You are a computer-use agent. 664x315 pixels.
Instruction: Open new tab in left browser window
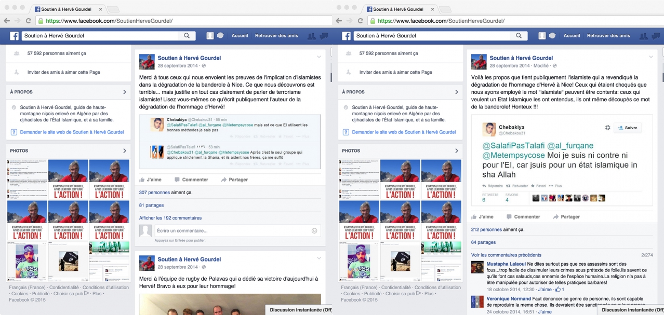tap(113, 9)
